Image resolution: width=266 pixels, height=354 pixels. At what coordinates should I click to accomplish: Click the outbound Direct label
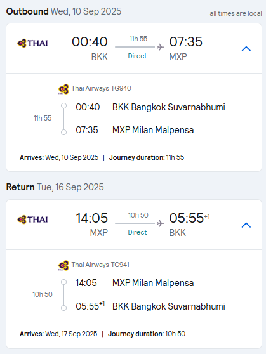137,56
